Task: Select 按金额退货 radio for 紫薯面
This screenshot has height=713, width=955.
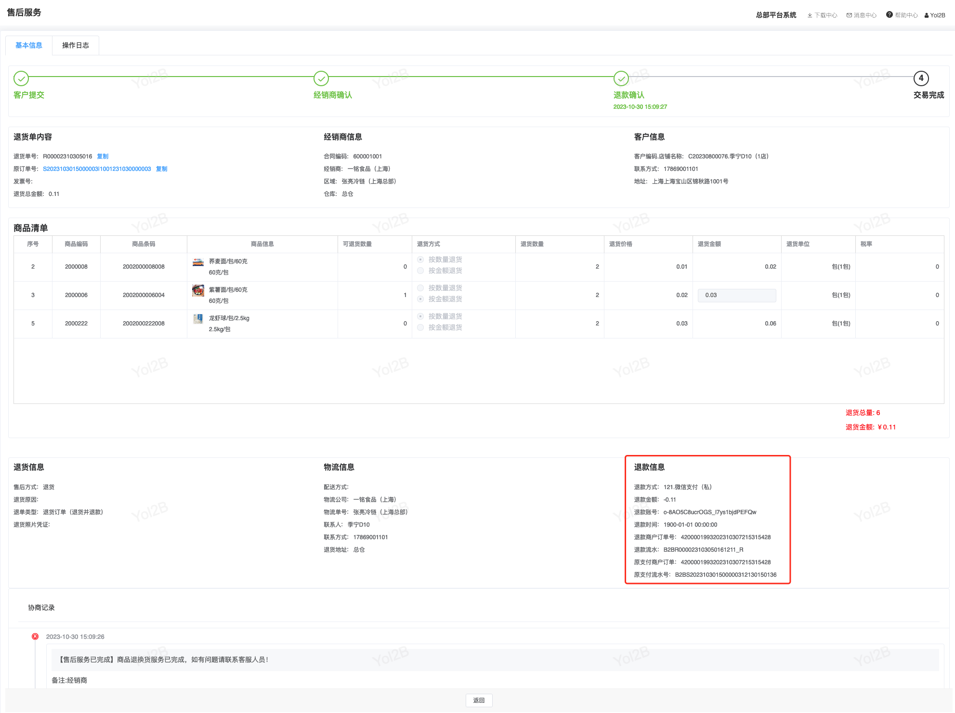Action: pos(420,299)
